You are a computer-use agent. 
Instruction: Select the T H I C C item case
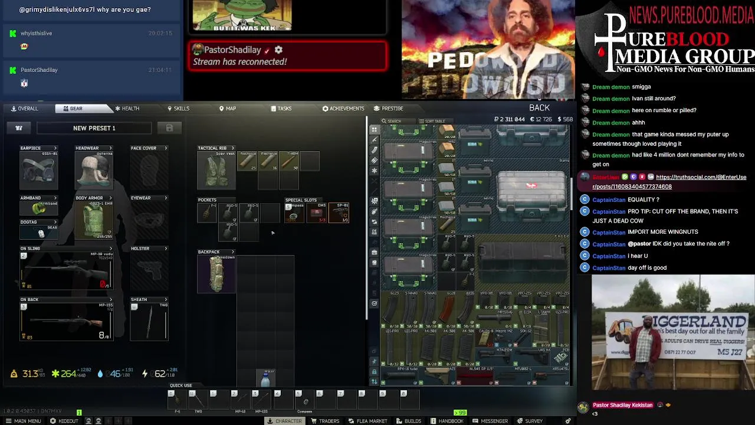[523, 261]
